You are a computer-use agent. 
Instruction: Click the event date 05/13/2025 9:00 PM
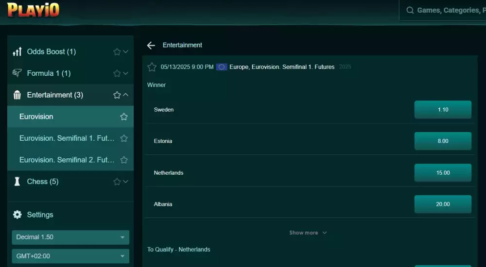187,67
